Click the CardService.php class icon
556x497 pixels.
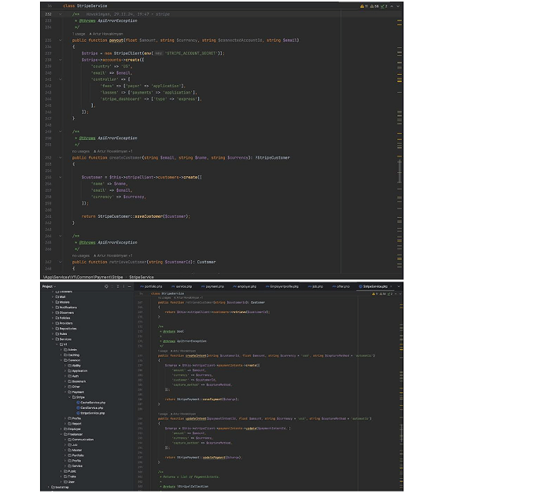(x=79, y=408)
